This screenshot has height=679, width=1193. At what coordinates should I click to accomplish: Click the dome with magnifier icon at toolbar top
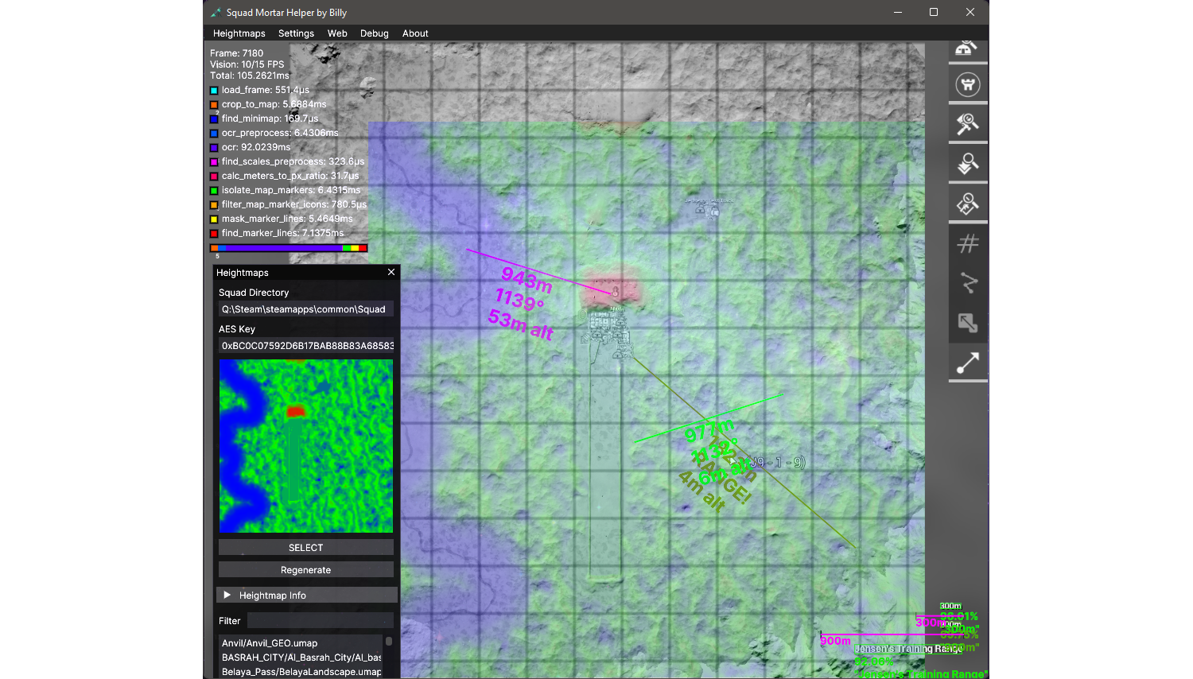click(x=968, y=49)
